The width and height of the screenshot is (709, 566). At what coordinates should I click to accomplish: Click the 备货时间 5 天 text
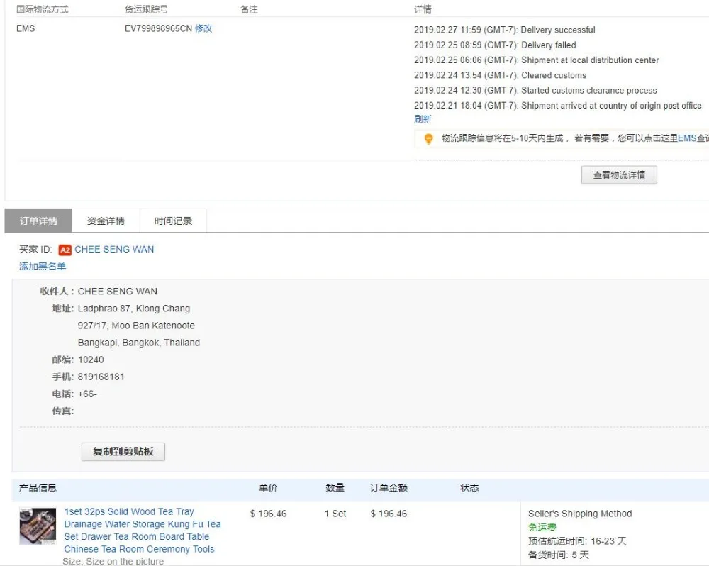[x=559, y=555]
